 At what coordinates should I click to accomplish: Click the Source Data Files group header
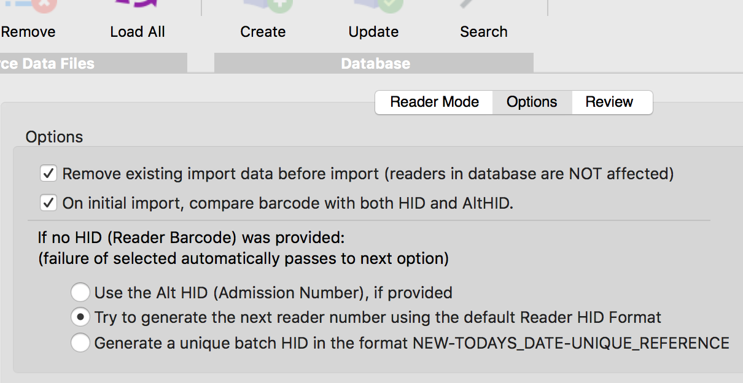pos(93,63)
